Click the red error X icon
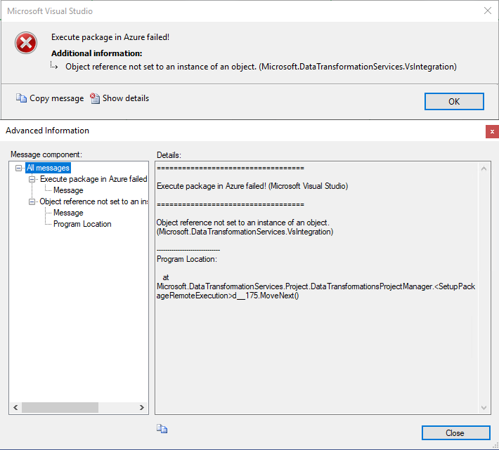499x450 pixels. coord(26,43)
